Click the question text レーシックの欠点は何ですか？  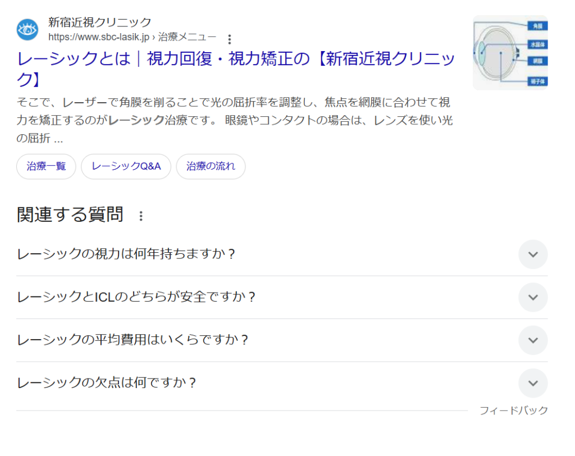point(107,383)
